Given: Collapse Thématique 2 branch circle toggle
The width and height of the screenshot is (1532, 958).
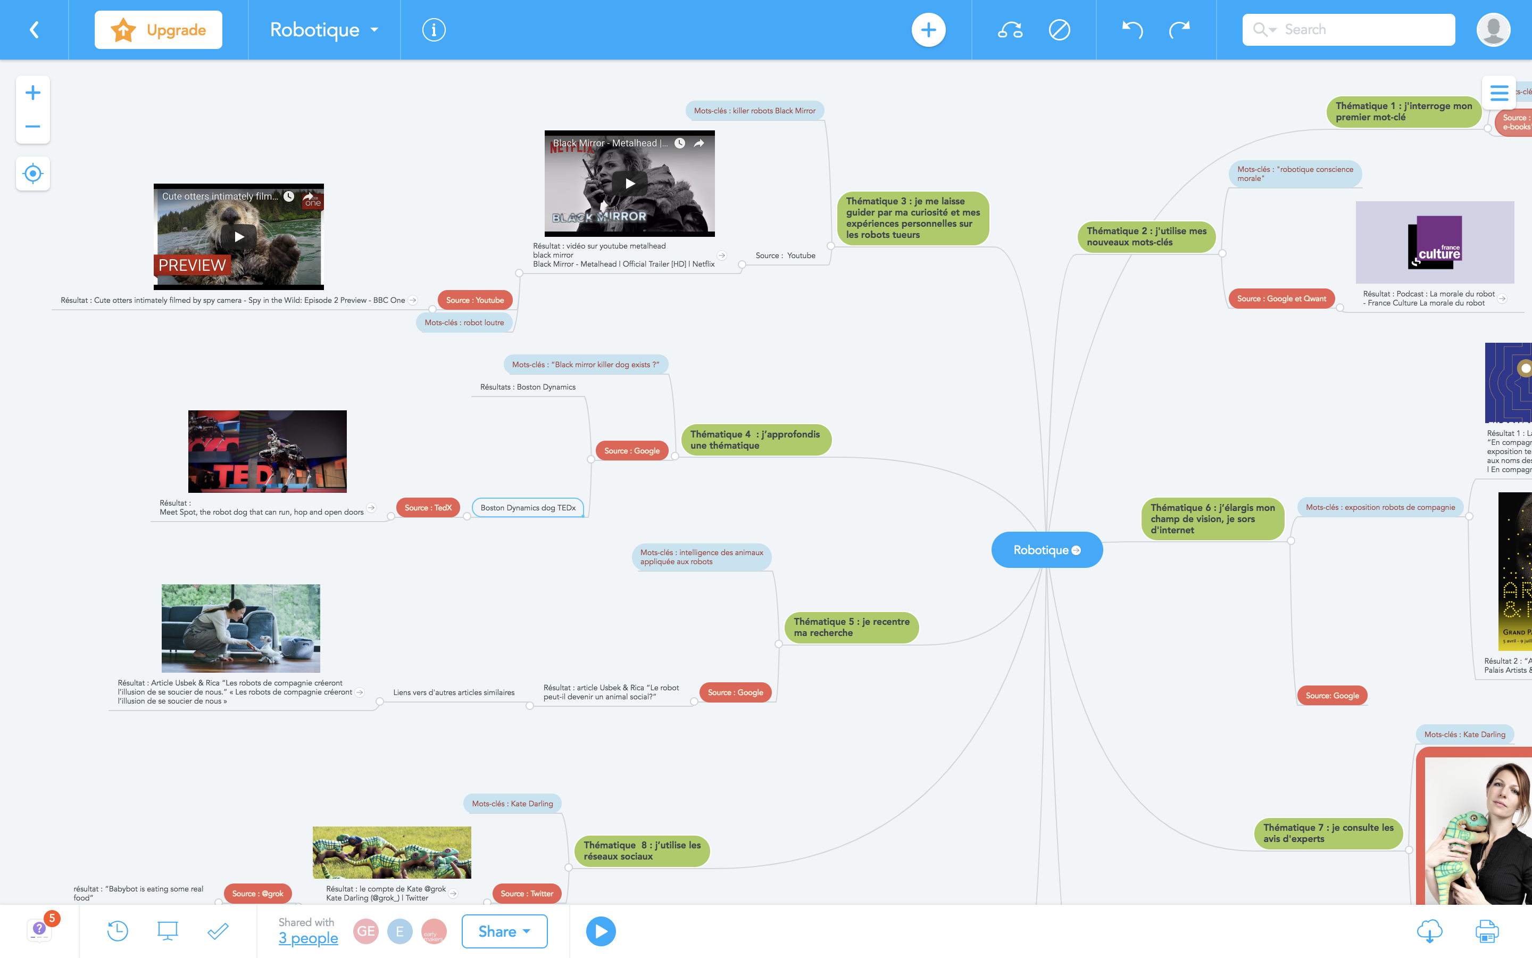Looking at the screenshot, I should click(1222, 253).
